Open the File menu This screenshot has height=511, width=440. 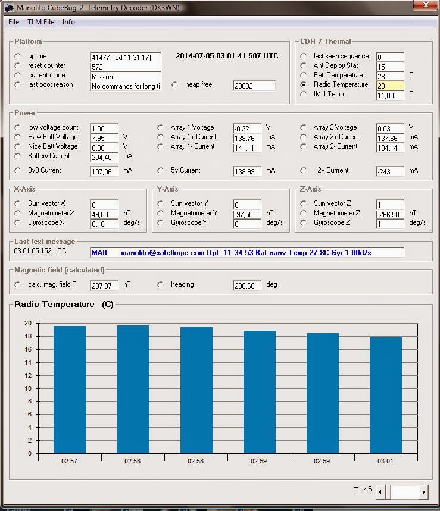tap(14, 22)
